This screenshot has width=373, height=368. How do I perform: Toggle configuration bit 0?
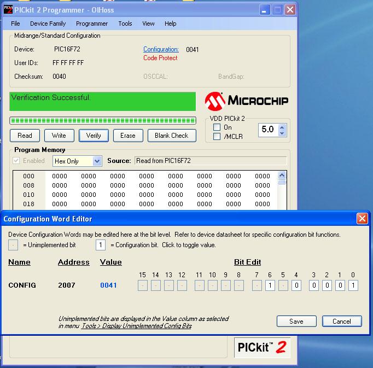pyautogui.click(x=353, y=285)
